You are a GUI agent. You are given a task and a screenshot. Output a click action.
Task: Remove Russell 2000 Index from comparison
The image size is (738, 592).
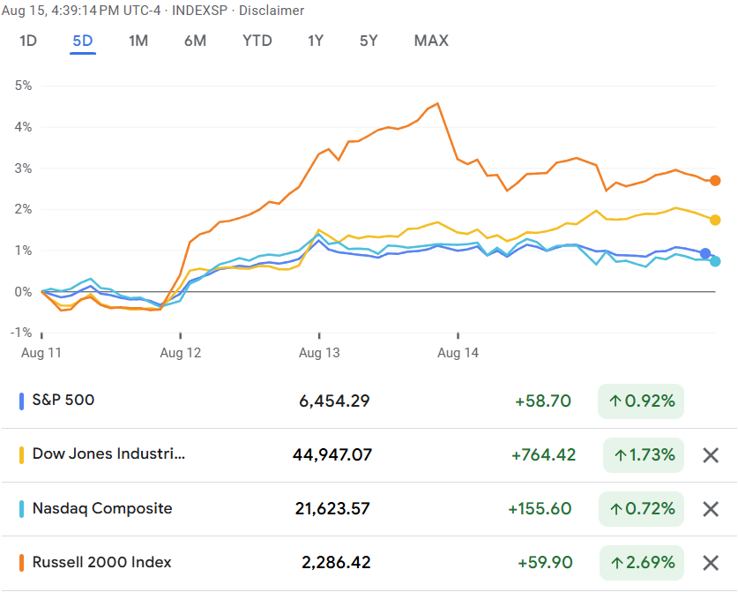click(711, 563)
